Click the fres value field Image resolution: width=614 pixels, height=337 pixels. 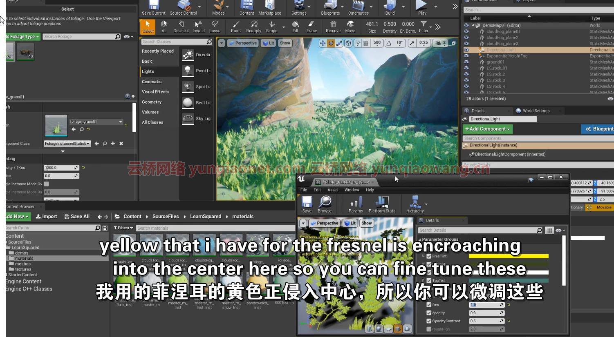(487, 305)
